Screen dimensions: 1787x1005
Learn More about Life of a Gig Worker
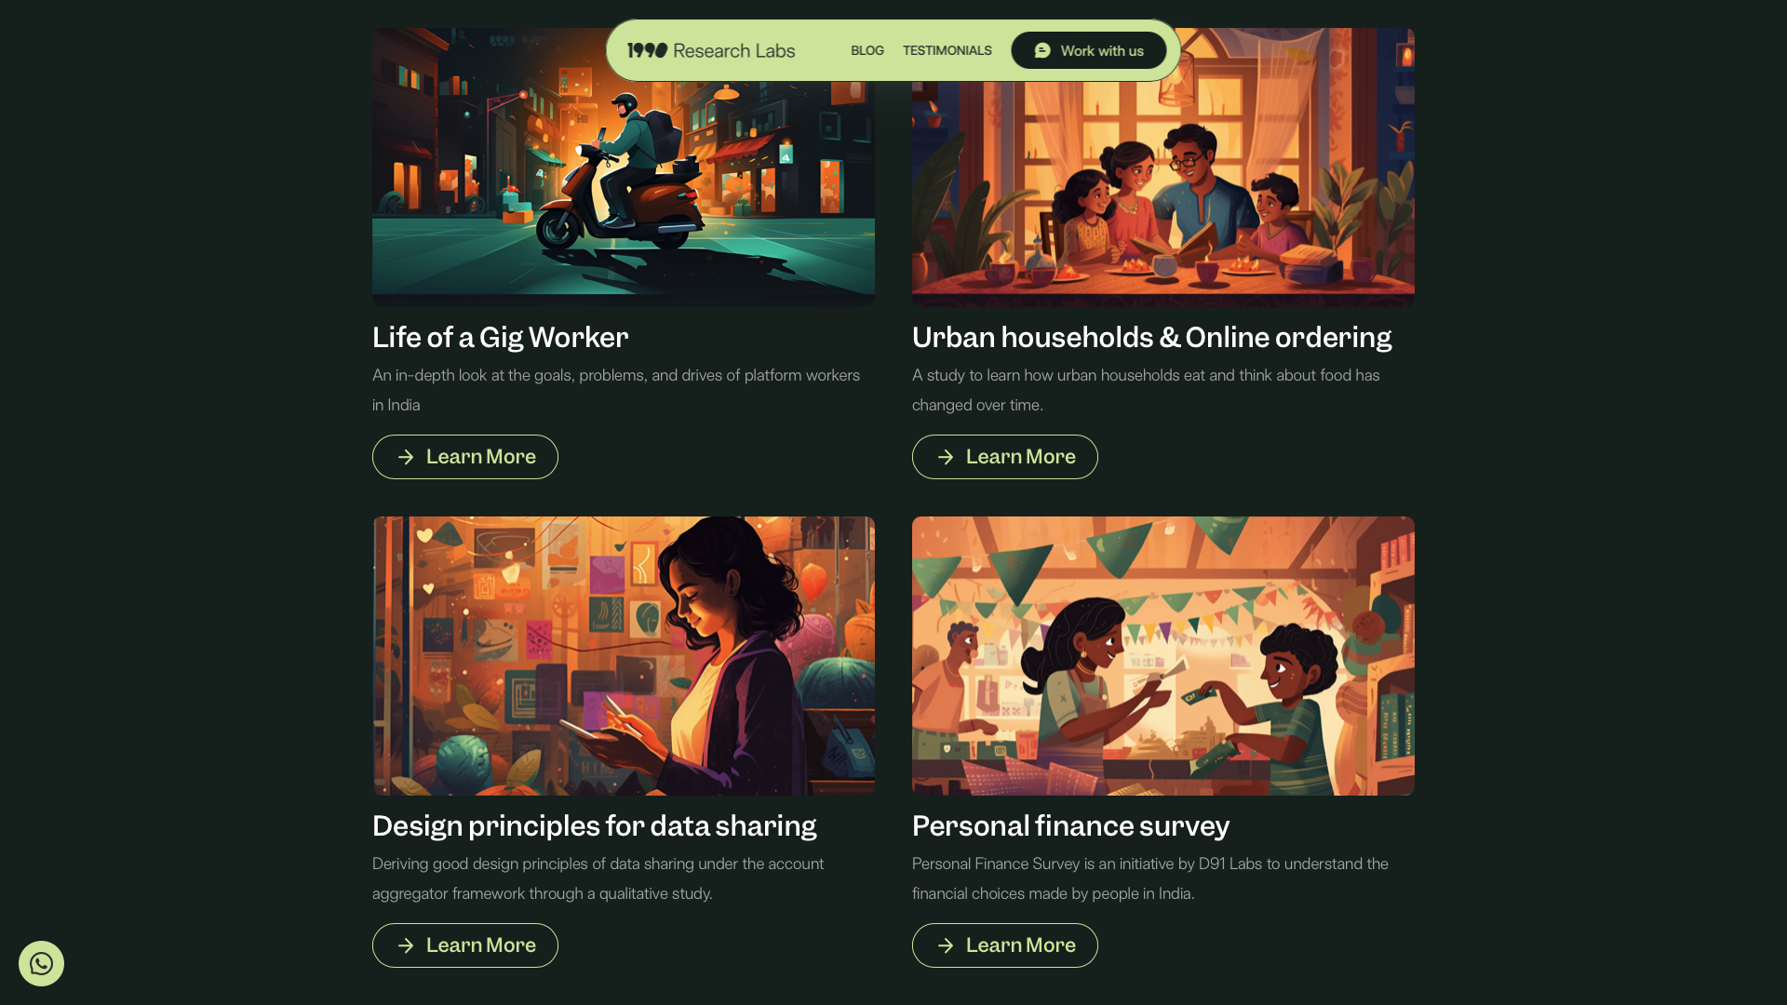click(465, 457)
